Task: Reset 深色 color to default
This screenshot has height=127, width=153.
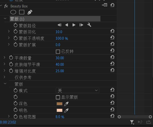Action: (x=112, y=103)
